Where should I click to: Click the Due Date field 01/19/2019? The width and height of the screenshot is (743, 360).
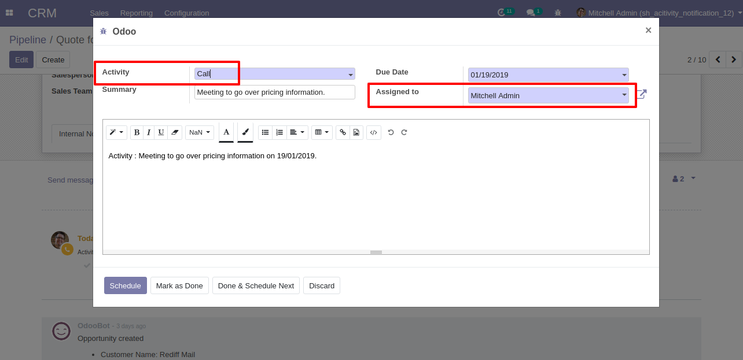(548, 75)
